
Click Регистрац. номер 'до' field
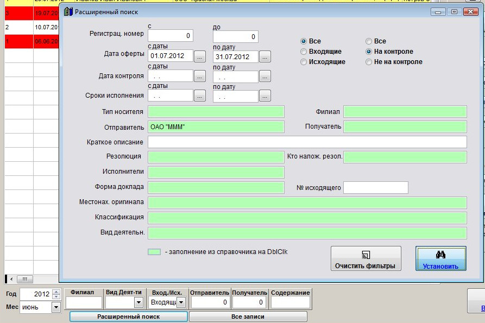(235, 37)
